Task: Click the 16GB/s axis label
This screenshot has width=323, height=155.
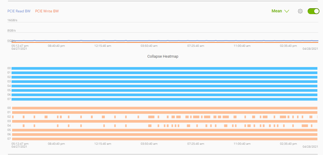Action: pos(12,20)
